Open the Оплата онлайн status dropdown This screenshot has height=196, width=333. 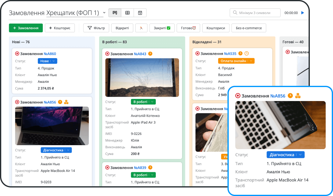tap(236, 61)
